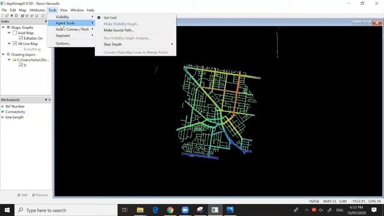The image size is (384, 216).
Task: Uncheck the All-Line Map checkbox
Action: pos(14,44)
